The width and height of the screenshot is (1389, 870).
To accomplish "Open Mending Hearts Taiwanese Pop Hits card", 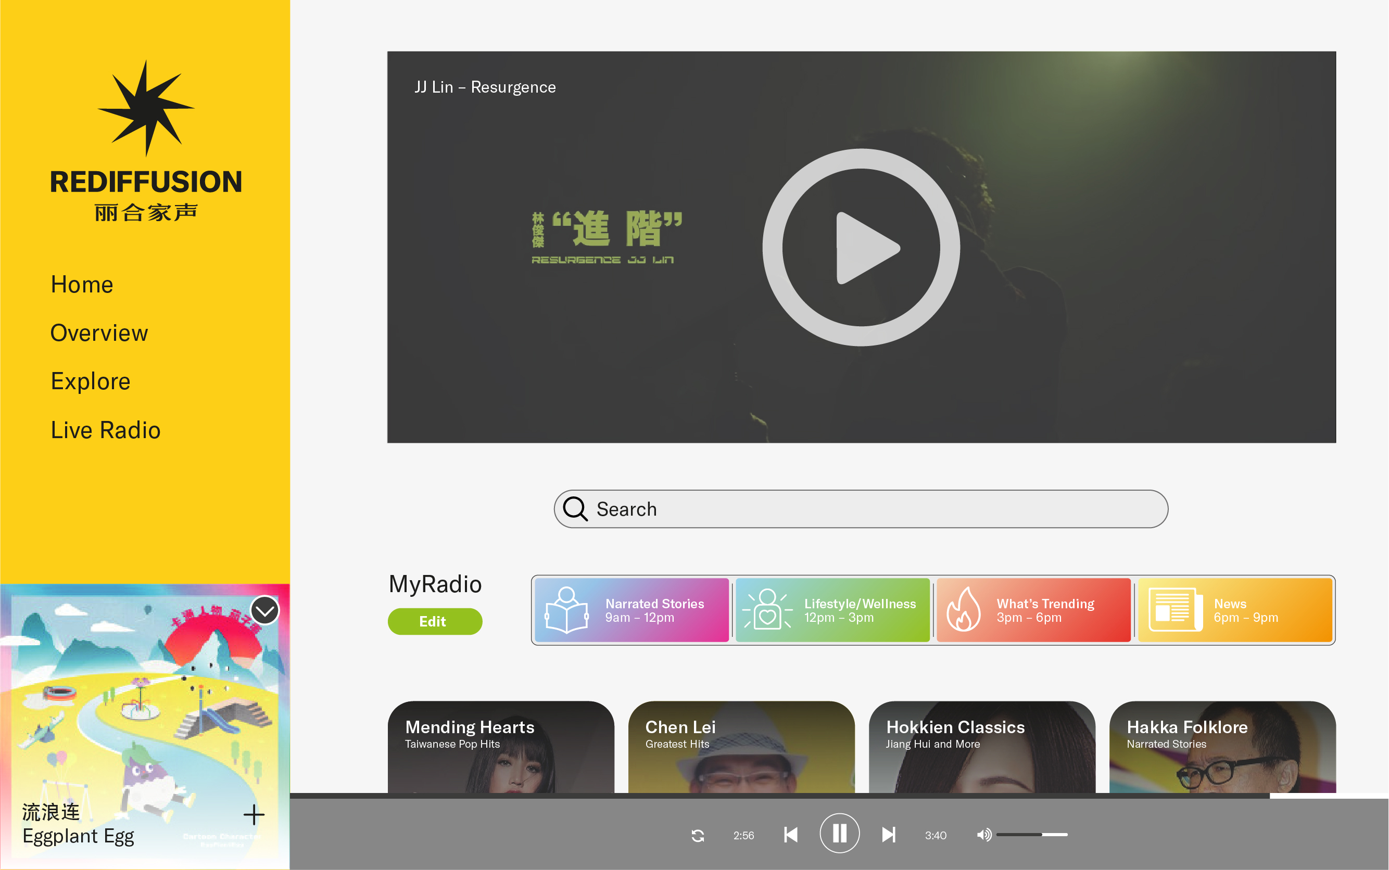I will 501,747.
